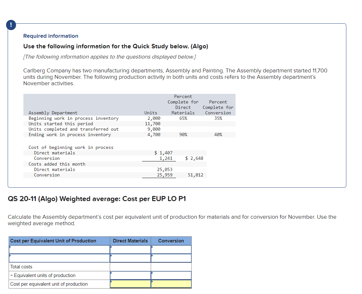Open second row label dropdown cell
Screen dimensions: 362x294
click(x=59, y=258)
